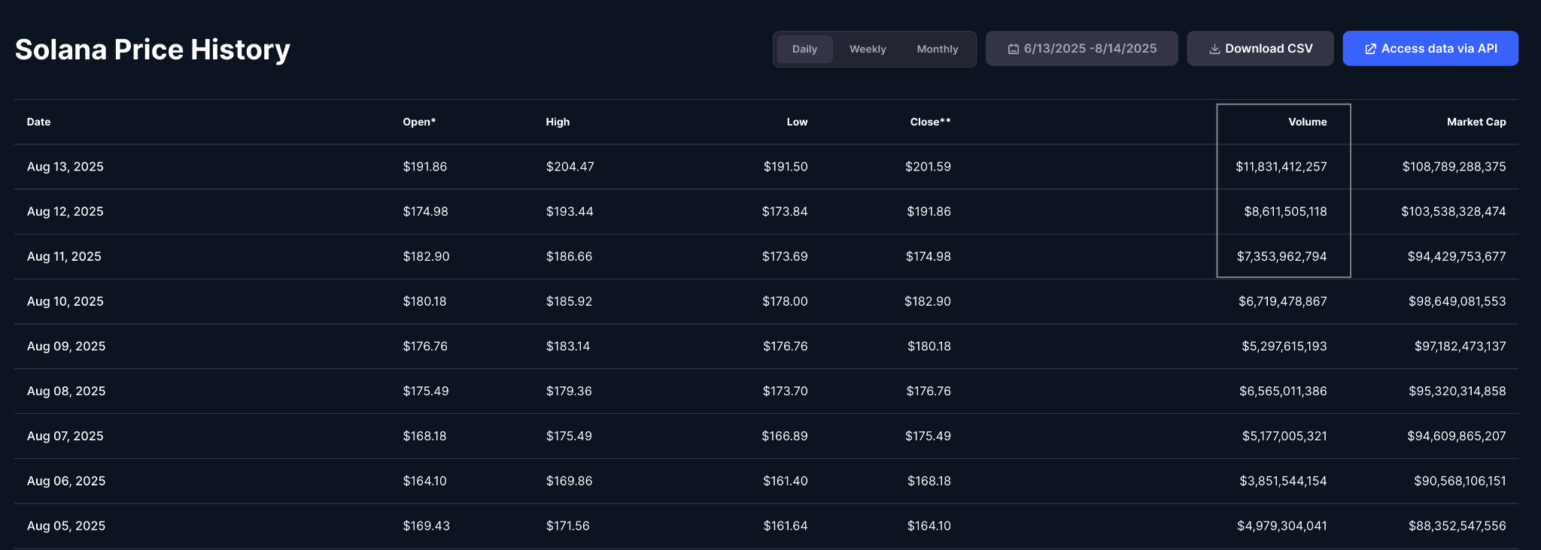Click the $6,565,011,386 volume value
Image resolution: width=1541 pixels, height=550 pixels.
[1283, 391]
